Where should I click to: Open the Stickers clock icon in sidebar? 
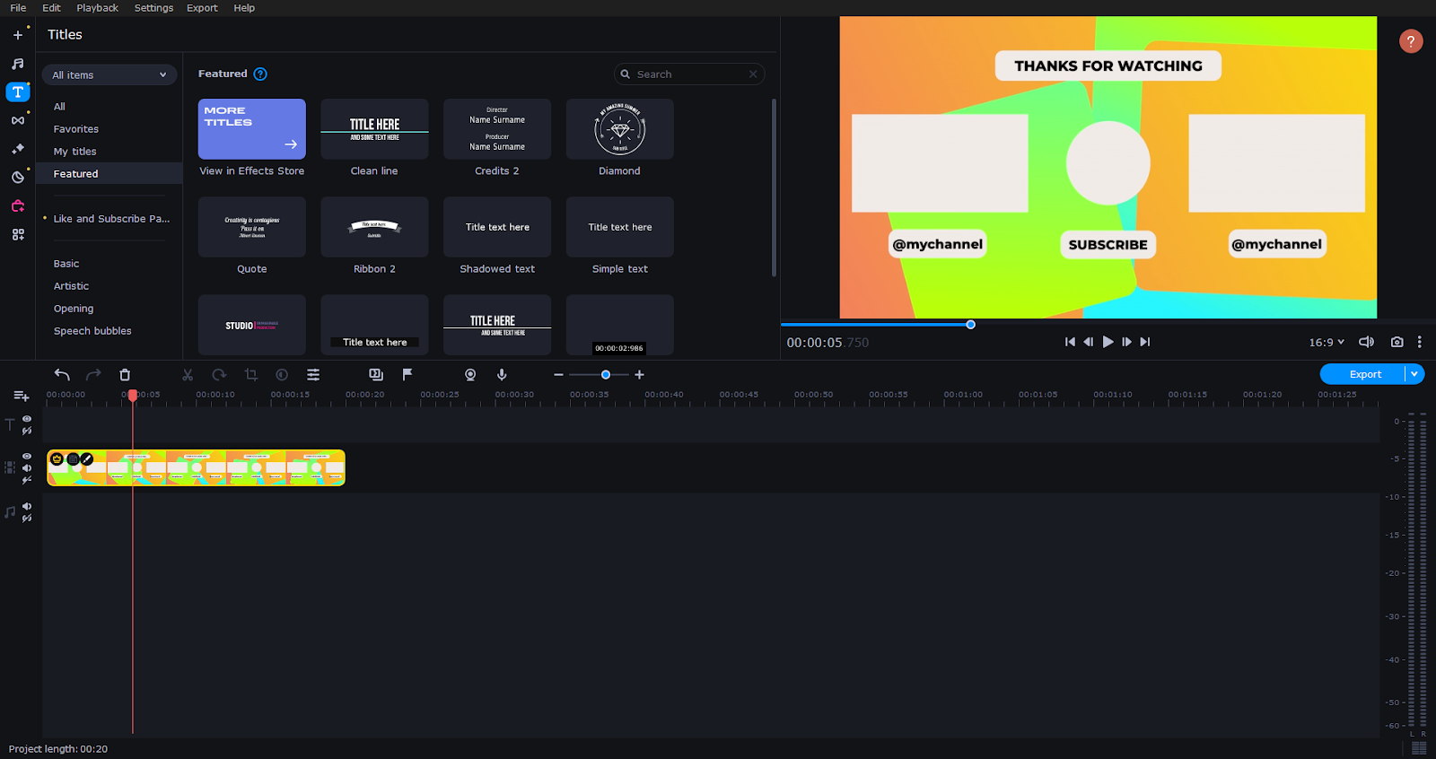point(18,177)
